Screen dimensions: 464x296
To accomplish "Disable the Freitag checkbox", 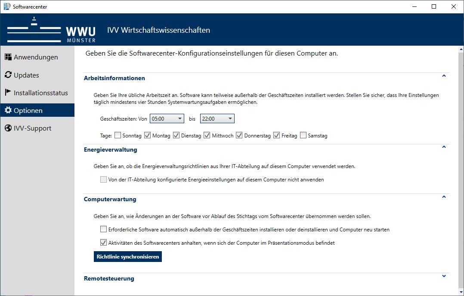I will click(277, 135).
